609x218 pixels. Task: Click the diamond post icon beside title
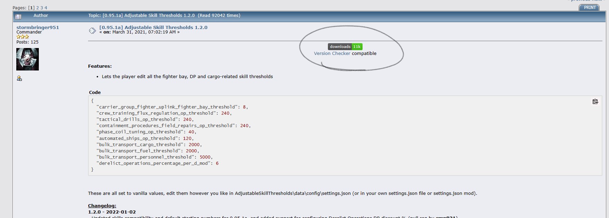point(92,31)
